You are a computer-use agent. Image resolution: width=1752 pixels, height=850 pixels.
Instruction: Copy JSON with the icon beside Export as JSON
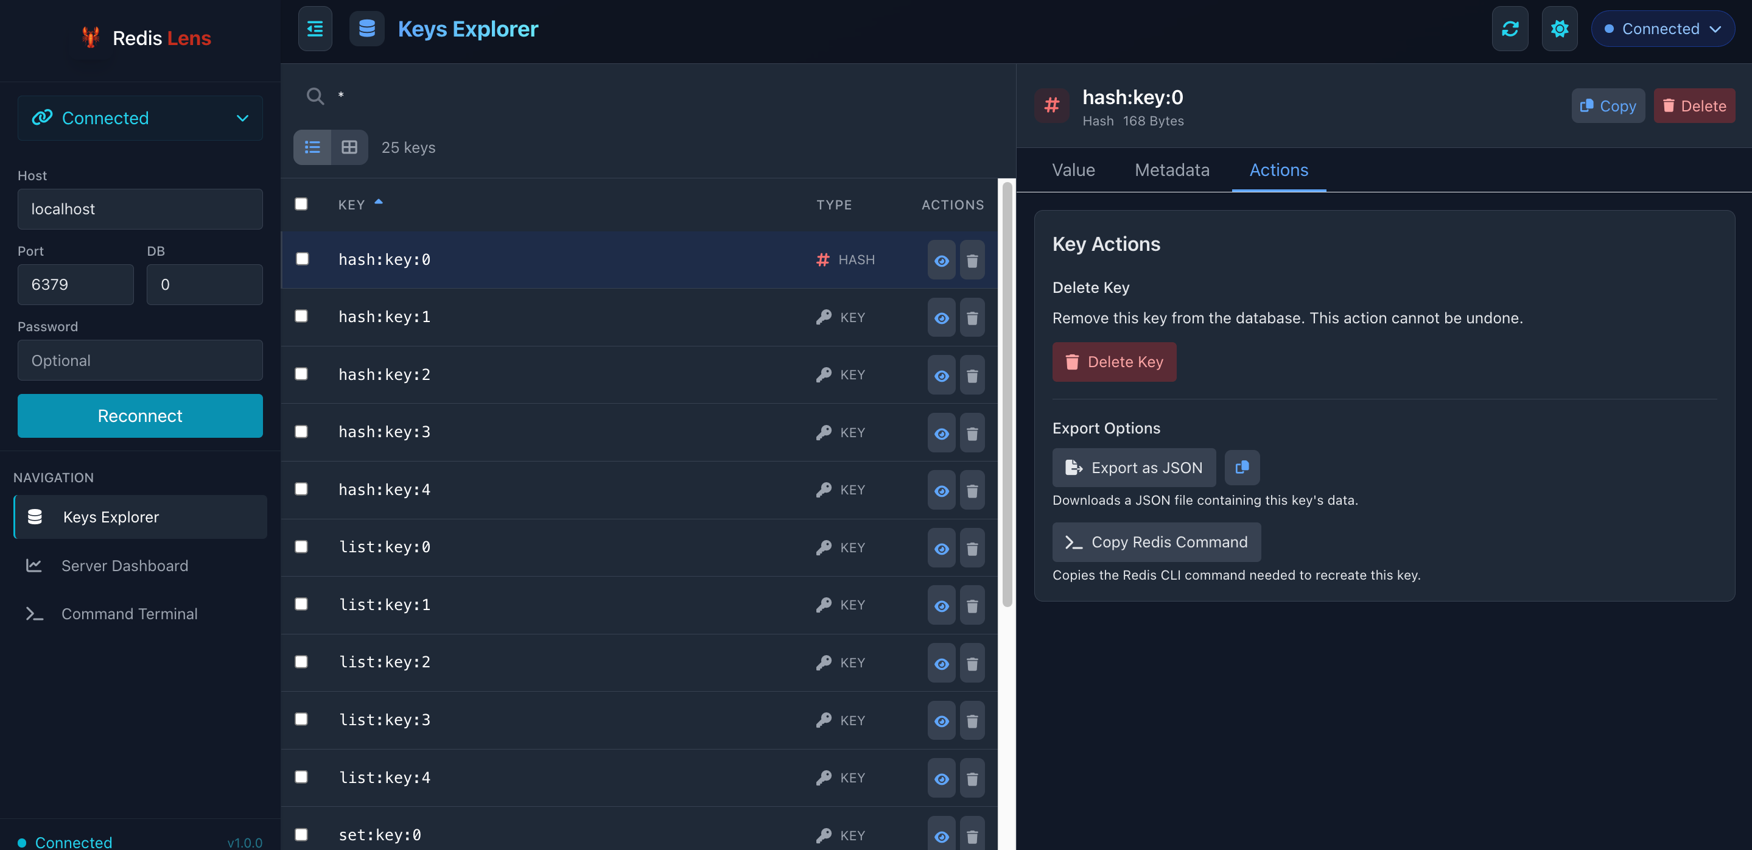(x=1242, y=467)
